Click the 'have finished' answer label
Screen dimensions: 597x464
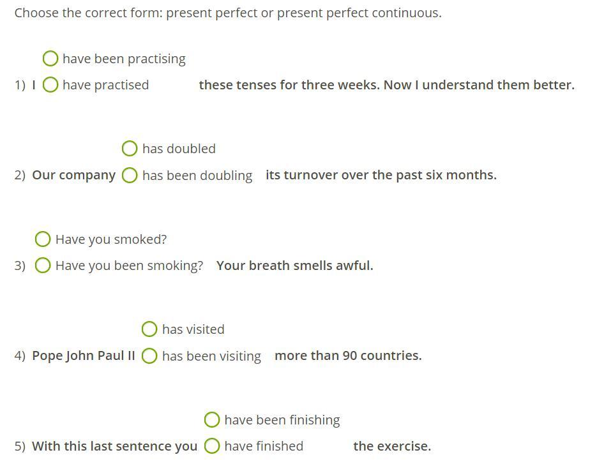coord(264,445)
